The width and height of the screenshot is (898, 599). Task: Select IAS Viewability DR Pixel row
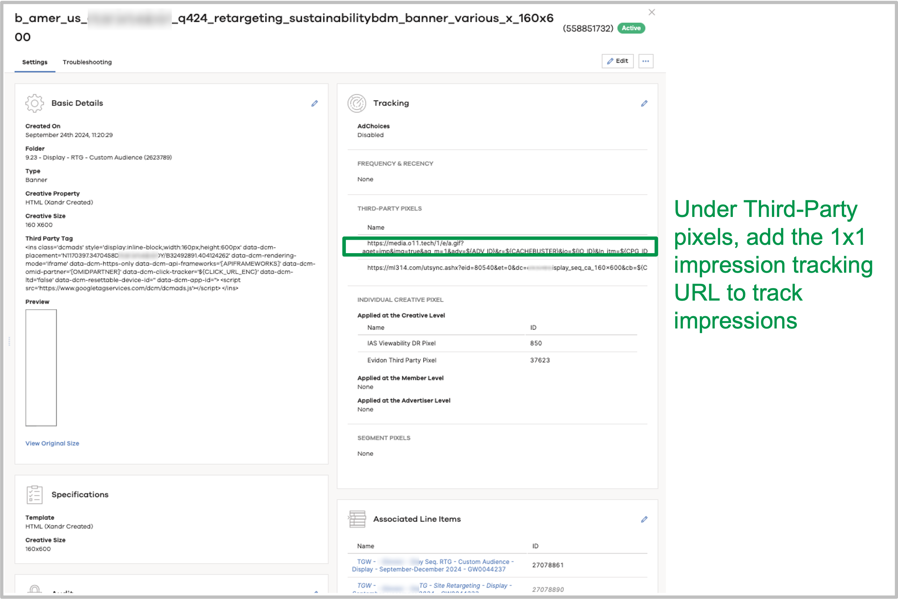point(497,343)
